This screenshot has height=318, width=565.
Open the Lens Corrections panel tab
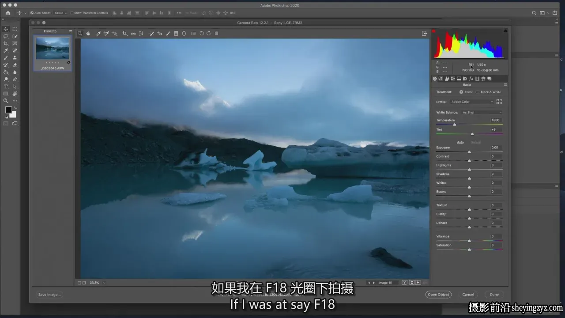coord(465,79)
